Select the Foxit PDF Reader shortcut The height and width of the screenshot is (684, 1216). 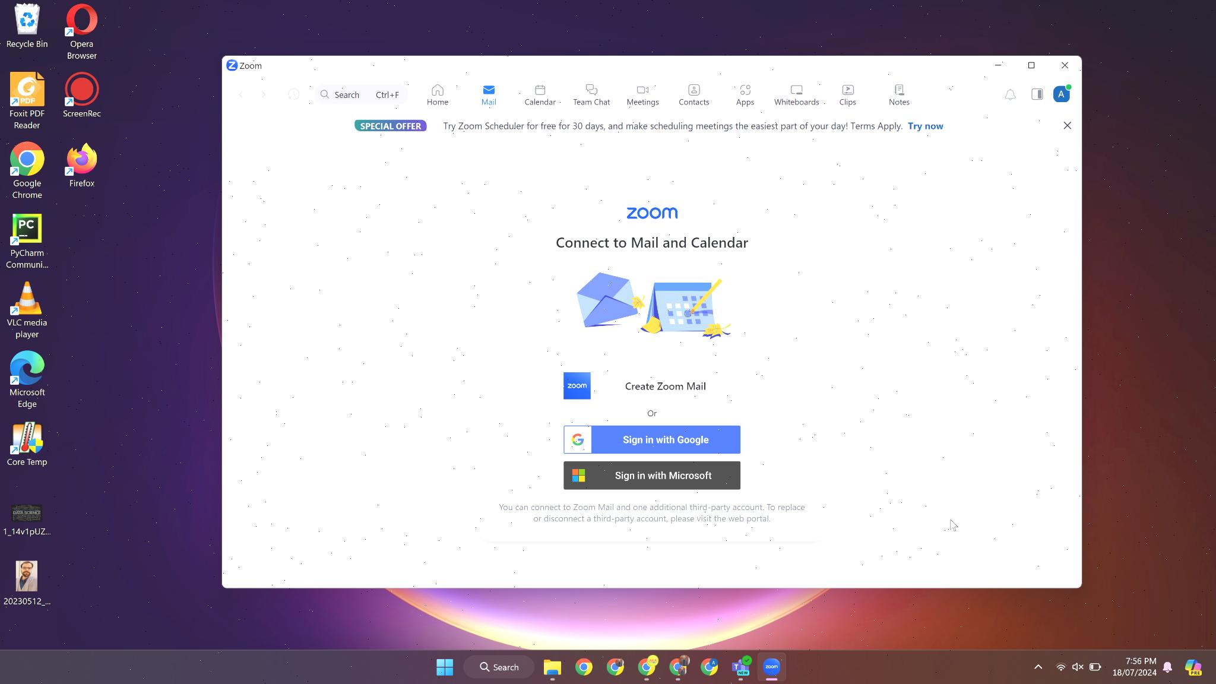tap(27, 102)
